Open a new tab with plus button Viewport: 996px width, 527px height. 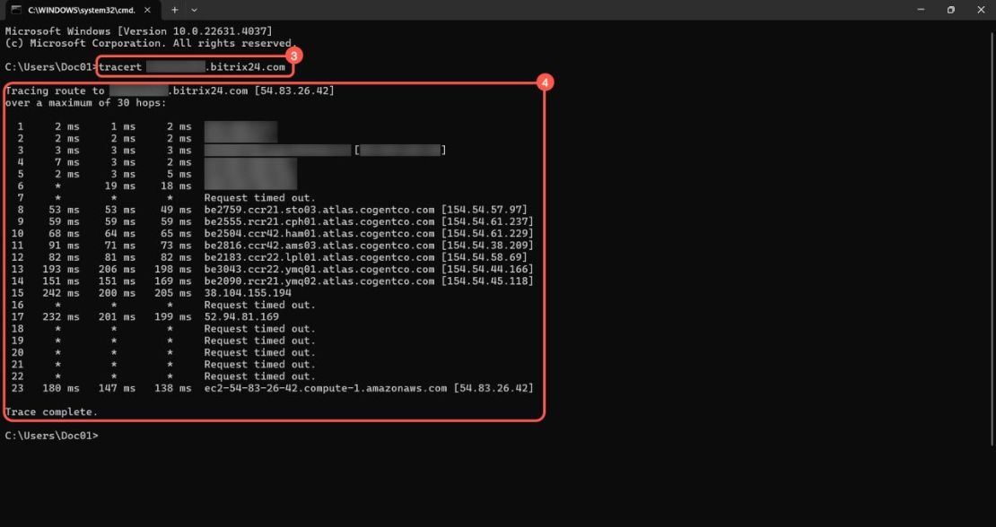pos(175,10)
